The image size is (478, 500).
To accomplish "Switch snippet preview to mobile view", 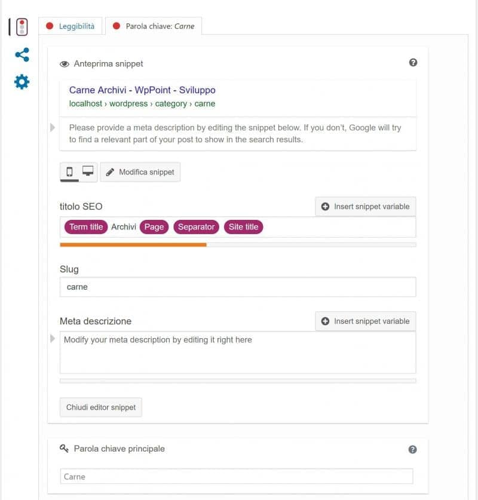I will (x=69, y=172).
